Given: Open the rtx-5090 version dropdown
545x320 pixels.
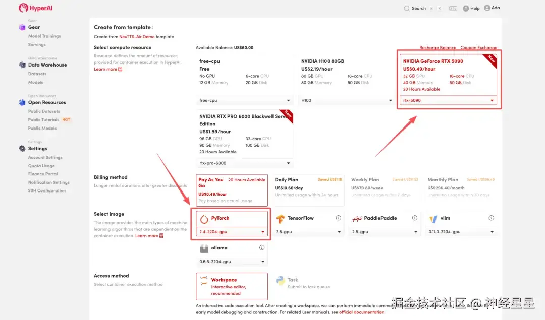Looking at the screenshot, I should coord(448,100).
